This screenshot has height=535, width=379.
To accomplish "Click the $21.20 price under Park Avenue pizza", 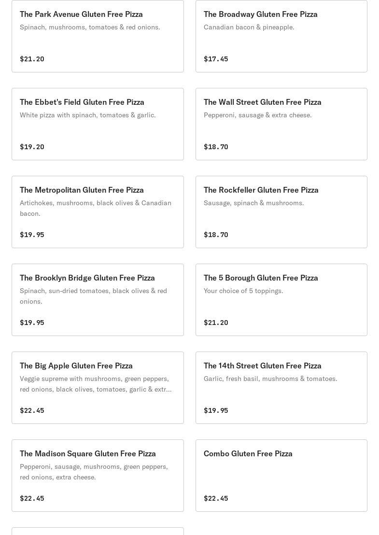I will (x=32, y=59).
